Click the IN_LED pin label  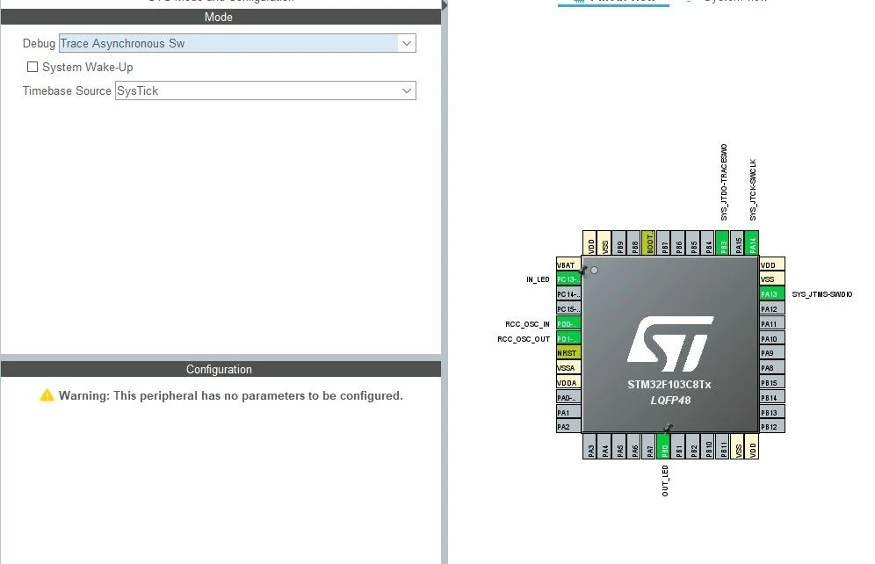pyautogui.click(x=538, y=279)
